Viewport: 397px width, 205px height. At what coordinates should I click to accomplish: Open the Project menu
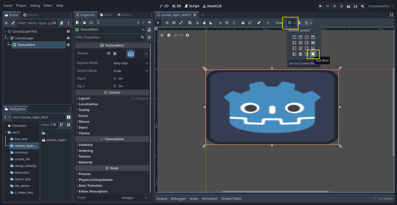(21, 6)
